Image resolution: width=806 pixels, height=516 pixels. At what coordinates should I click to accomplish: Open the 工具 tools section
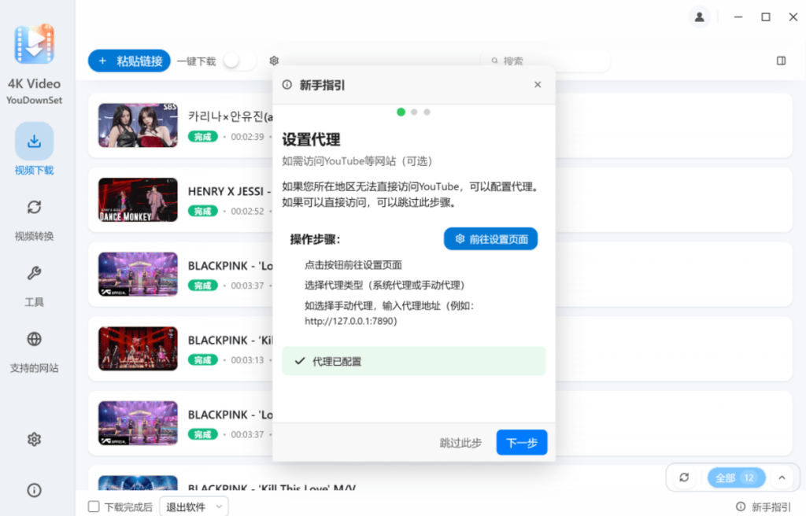point(34,286)
